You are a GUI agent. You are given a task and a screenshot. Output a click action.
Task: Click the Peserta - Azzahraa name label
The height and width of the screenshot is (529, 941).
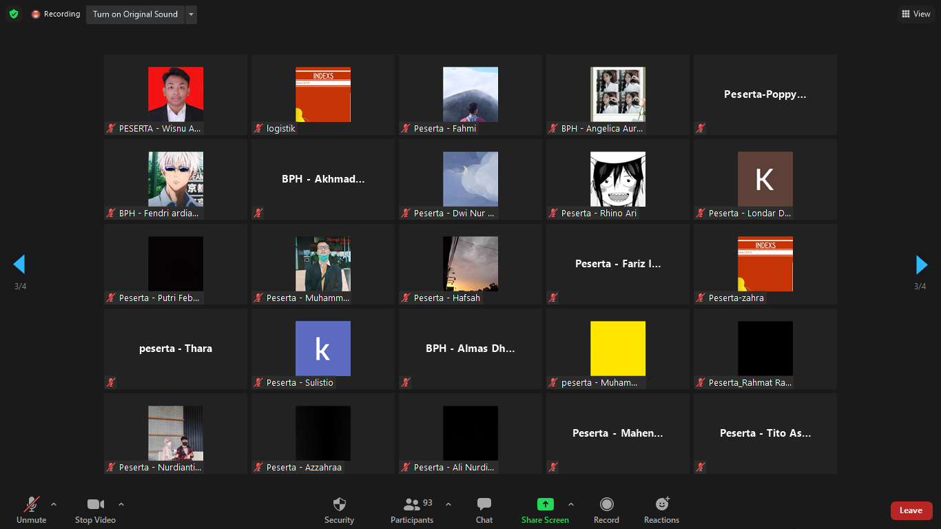click(x=304, y=468)
